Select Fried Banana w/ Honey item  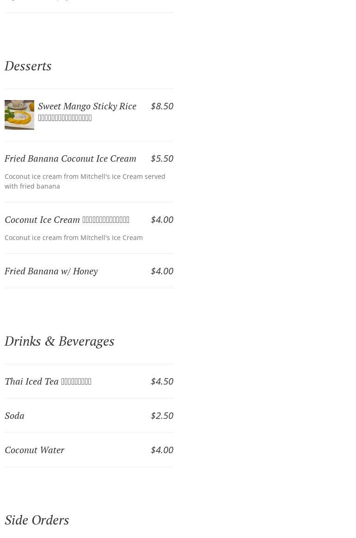(51, 271)
